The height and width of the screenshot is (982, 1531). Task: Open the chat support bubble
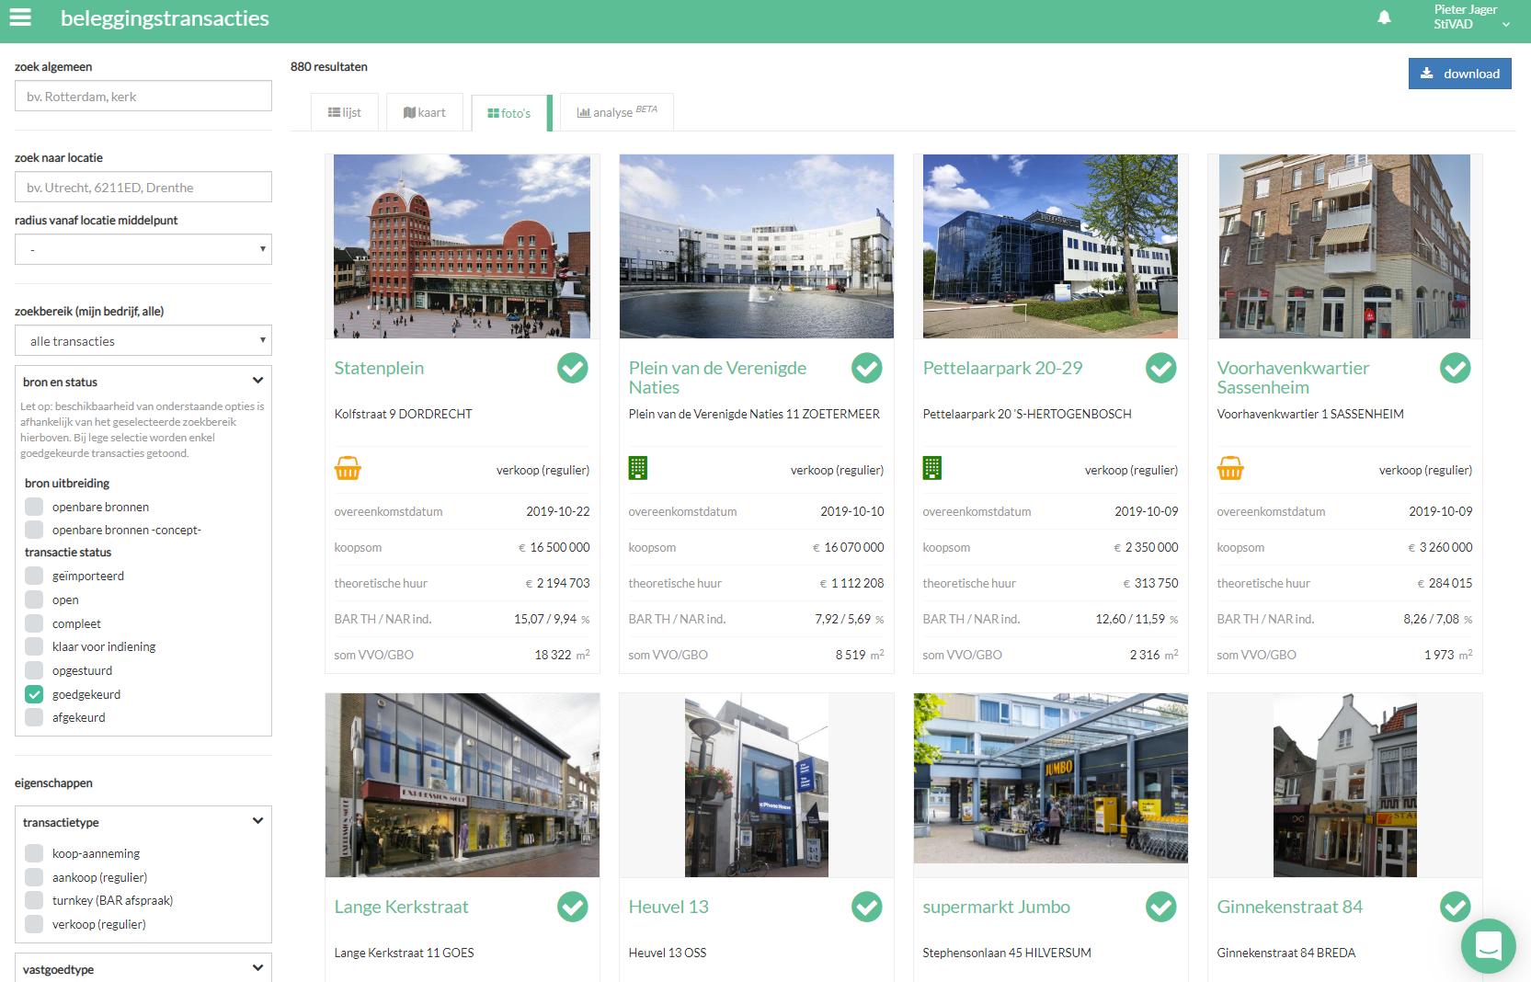(x=1488, y=945)
